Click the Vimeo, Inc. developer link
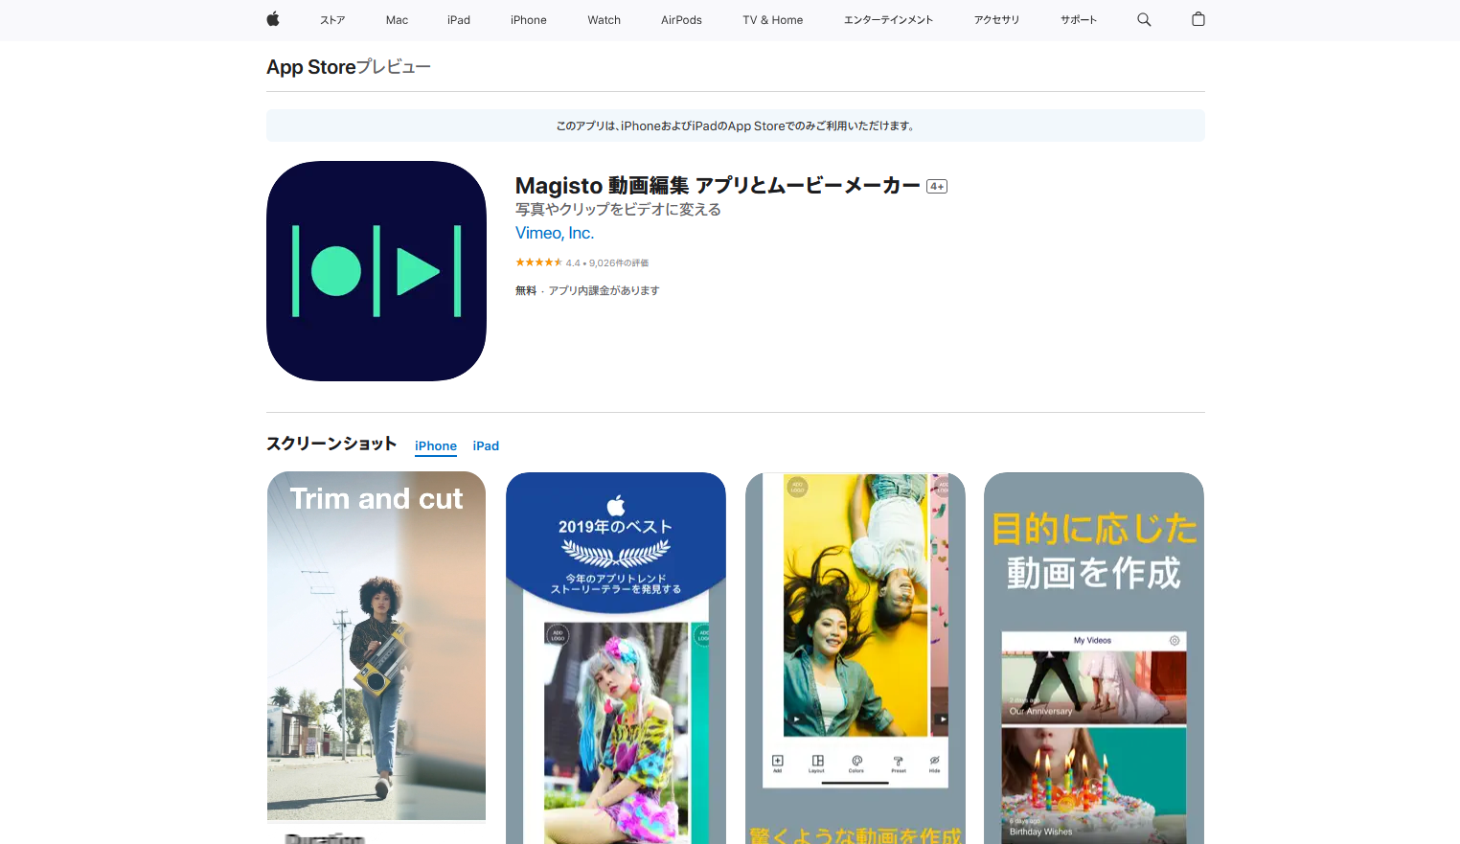The width and height of the screenshot is (1460, 844). pyautogui.click(x=554, y=233)
